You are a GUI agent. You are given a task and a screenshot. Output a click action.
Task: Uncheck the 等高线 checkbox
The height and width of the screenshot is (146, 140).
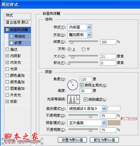tap(11, 36)
